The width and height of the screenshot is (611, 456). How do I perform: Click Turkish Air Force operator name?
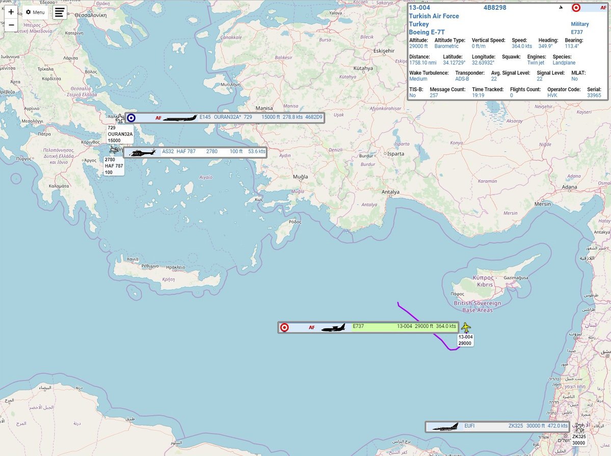(434, 16)
